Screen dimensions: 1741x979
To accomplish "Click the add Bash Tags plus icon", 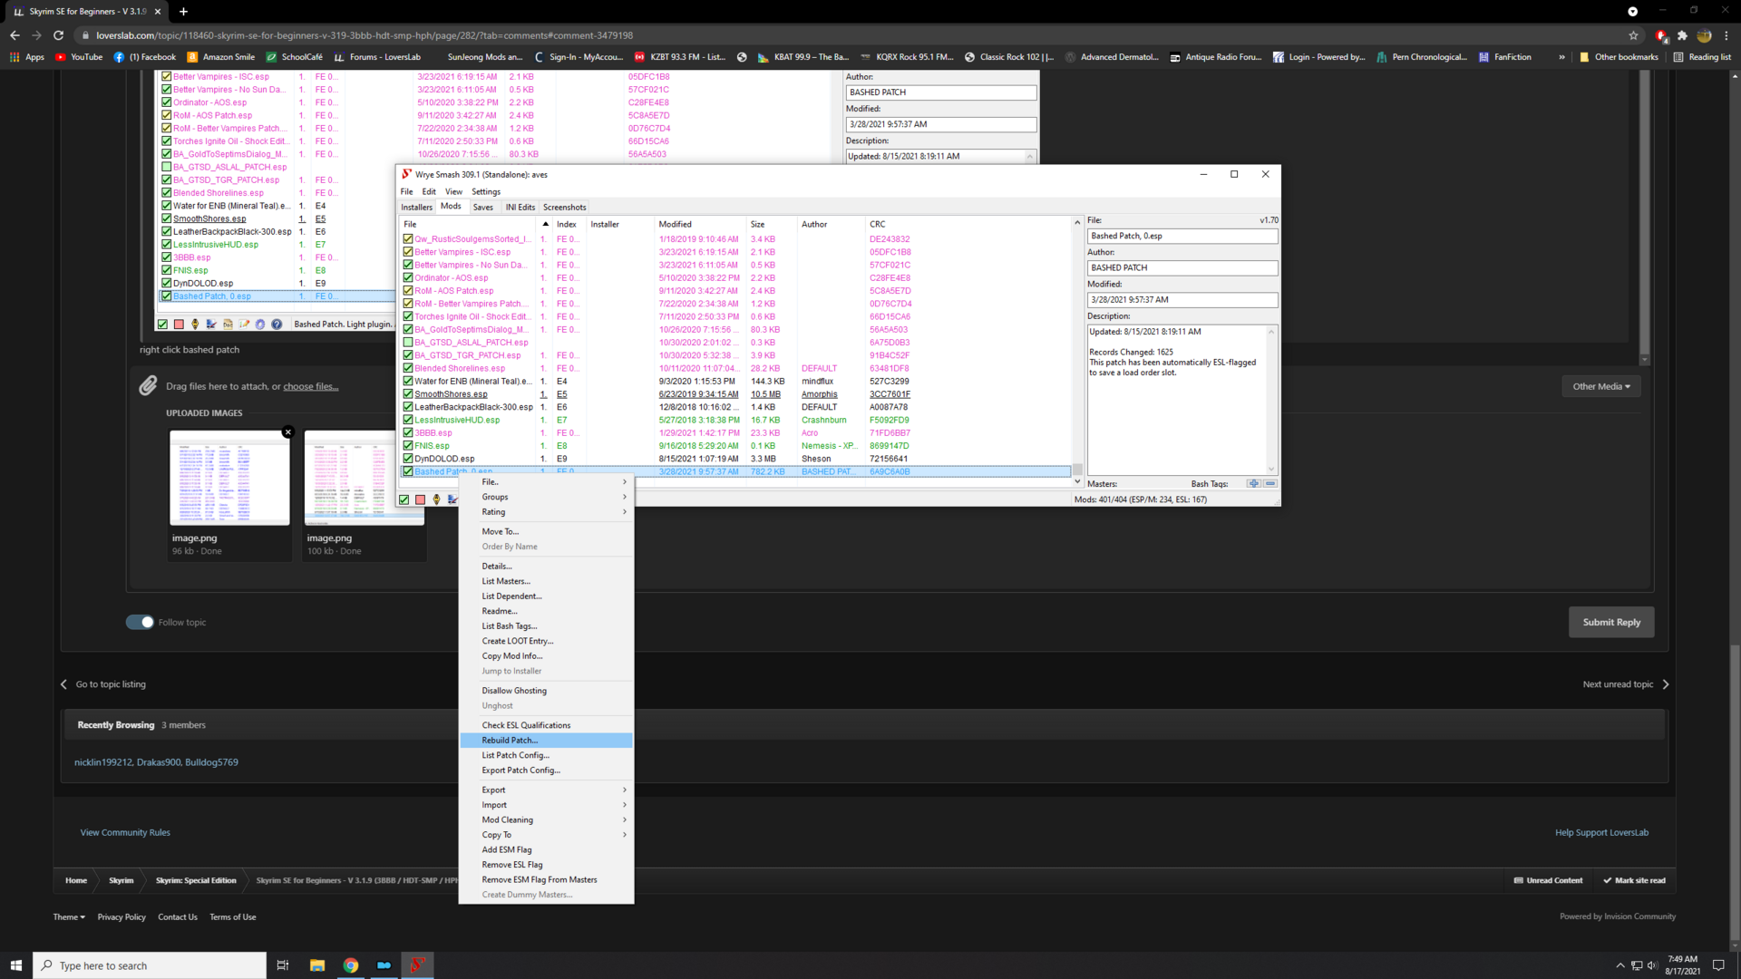I will (1253, 484).
